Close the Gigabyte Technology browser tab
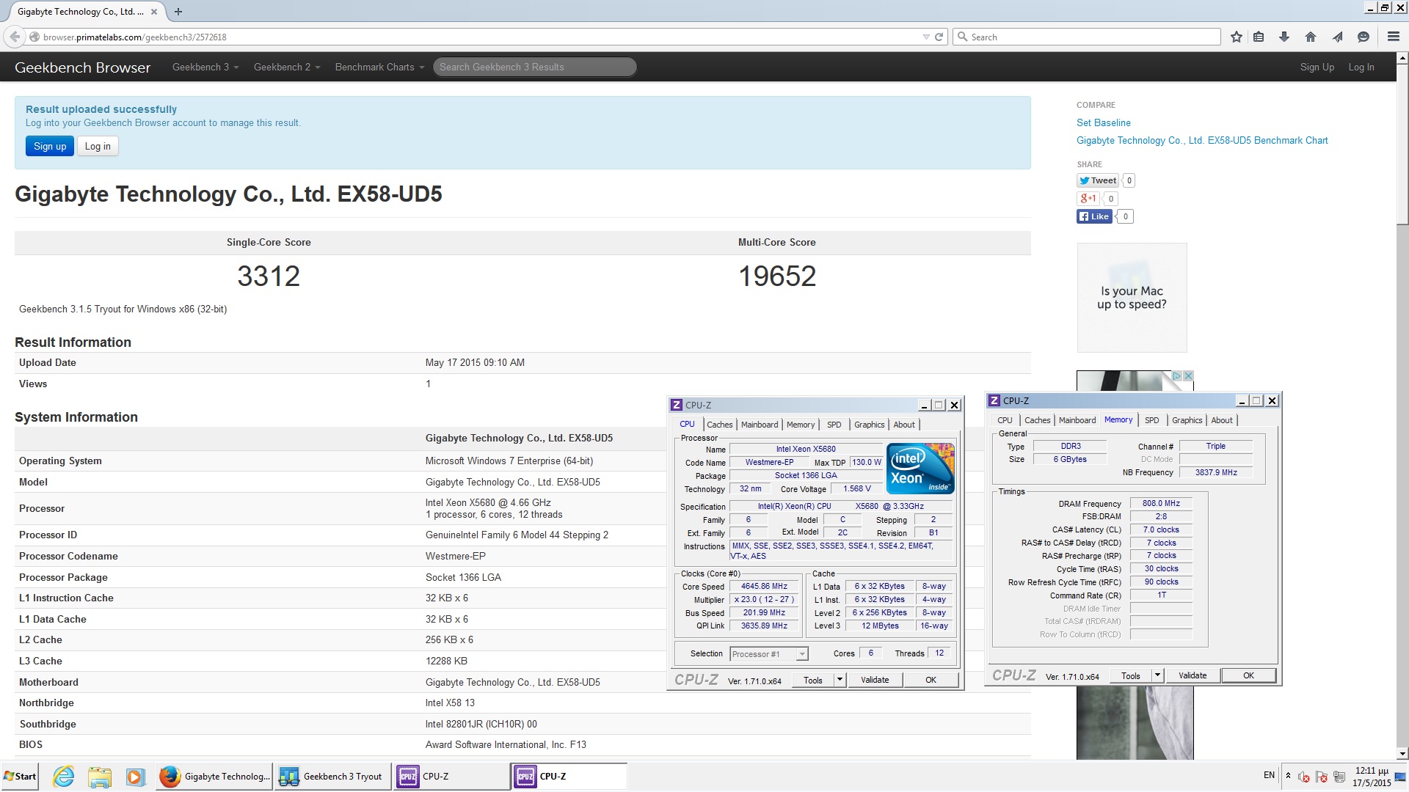This screenshot has height=792, width=1409. tap(153, 11)
